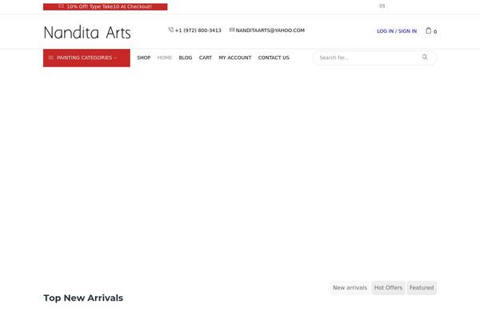Click the Top New Arrivals heading

click(83, 298)
